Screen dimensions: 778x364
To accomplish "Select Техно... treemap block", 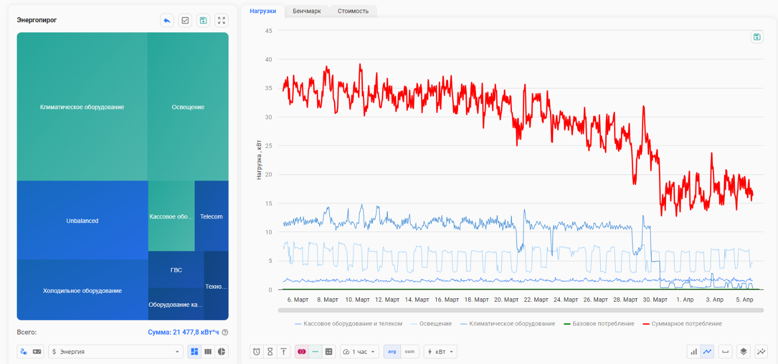I will (x=216, y=286).
